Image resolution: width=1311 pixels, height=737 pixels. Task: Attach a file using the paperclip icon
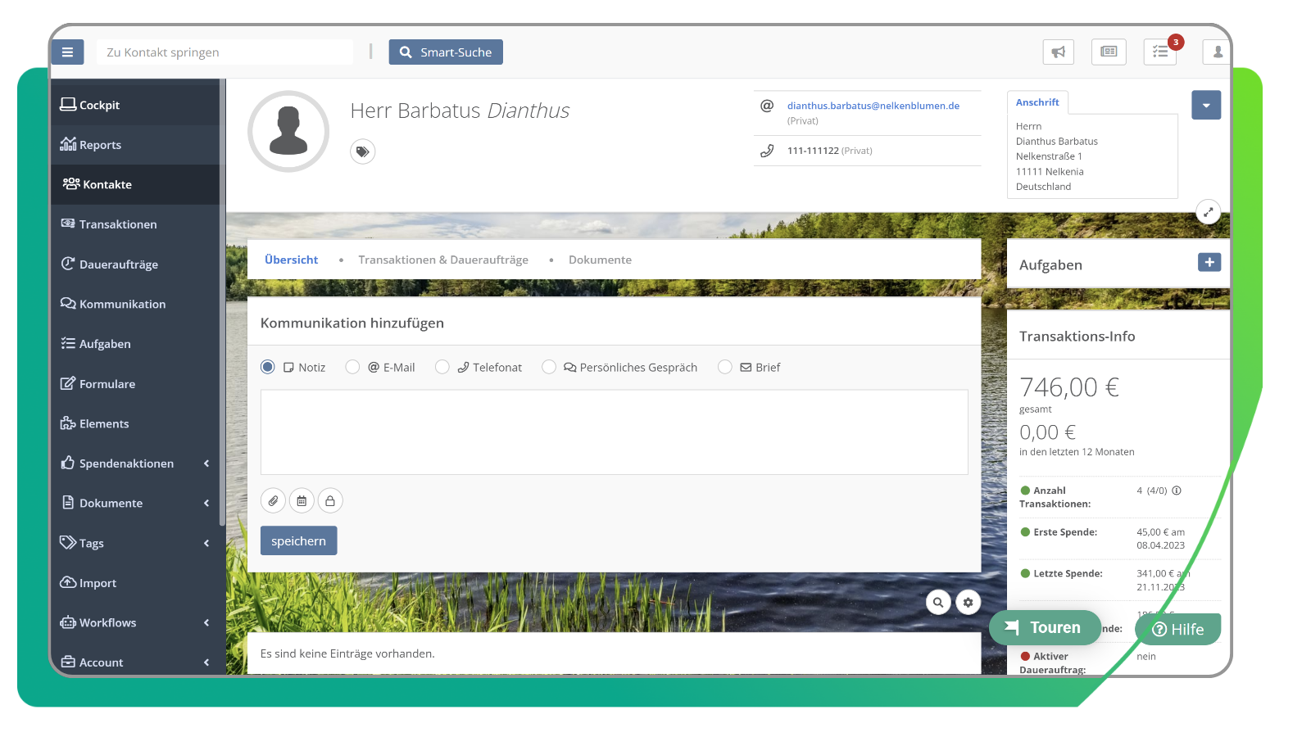(273, 500)
